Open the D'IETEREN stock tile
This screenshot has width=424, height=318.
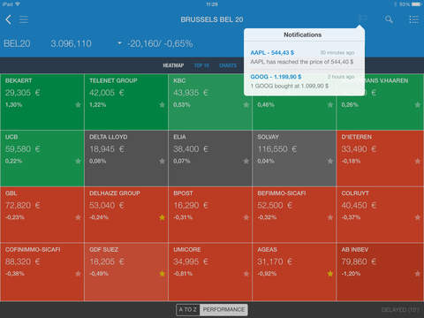[x=380, y=158]
